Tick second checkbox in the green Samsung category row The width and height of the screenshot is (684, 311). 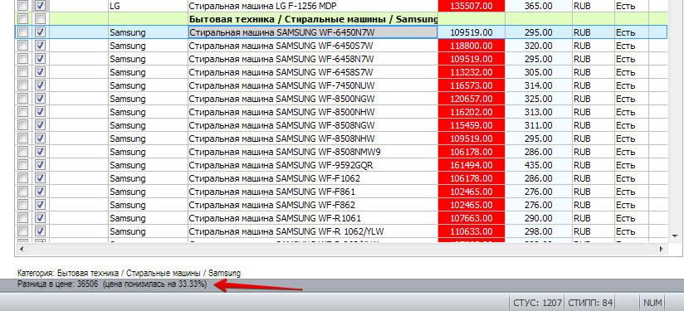(40, 19)
